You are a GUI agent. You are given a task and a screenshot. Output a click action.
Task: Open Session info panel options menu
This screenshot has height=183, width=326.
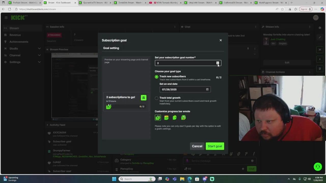tap(175, 27)
